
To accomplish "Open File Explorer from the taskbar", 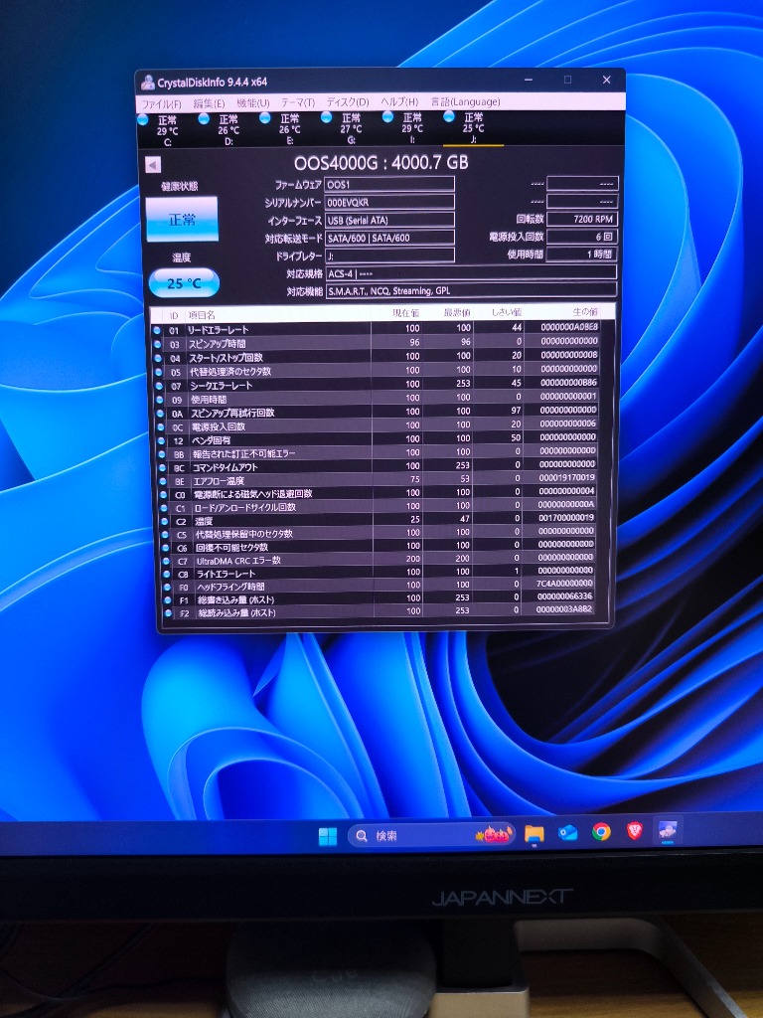I will pos(534,834).
